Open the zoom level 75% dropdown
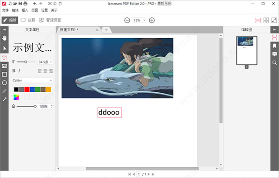The image size is (279, 178). (139, 21)
